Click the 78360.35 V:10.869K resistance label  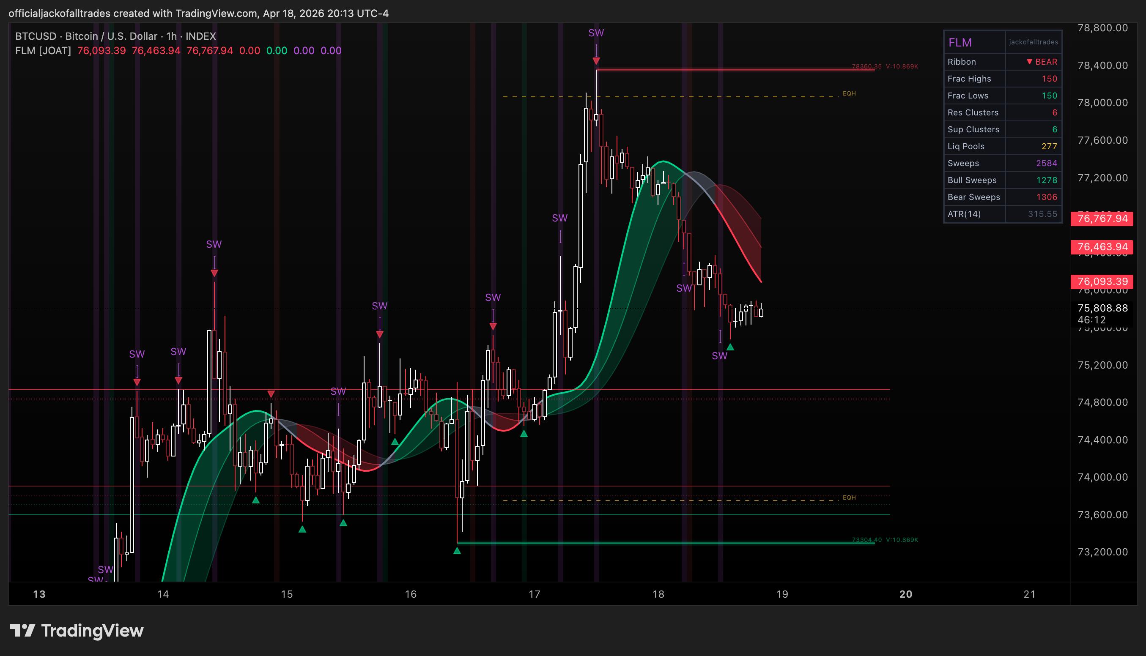click(x=885, y=66)
